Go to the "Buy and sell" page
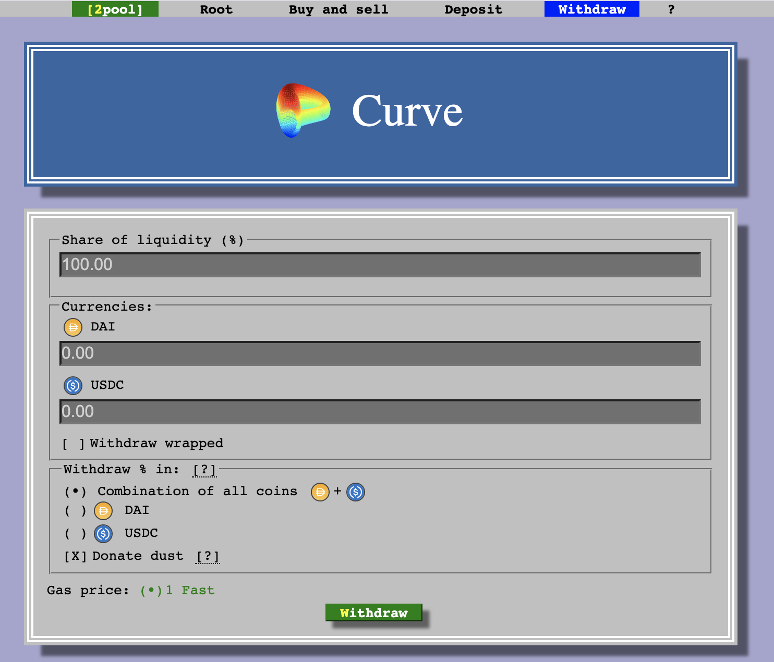This screenshot has width=774, height=662. coord(338,9)
